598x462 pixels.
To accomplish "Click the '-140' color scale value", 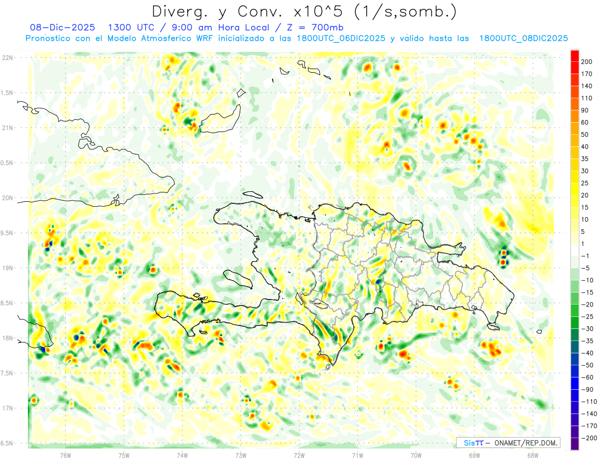I will 590,414.
